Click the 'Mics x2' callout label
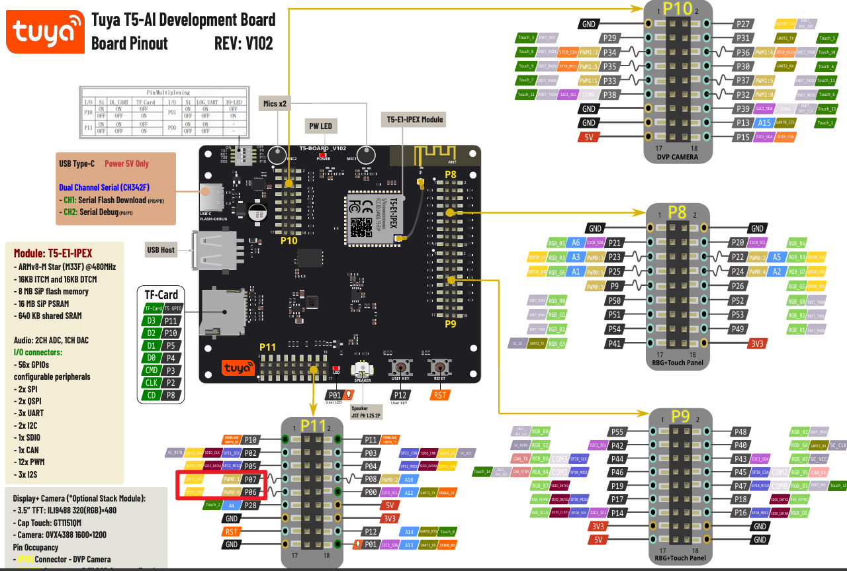This screenshot has width=847, height=571. [275, 103]
